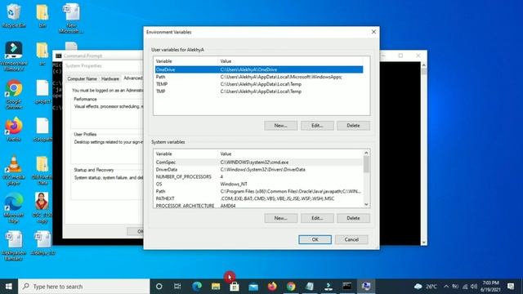523x294 pixels.
Task: Select the system Path variable row
Action: click(259, 191)
